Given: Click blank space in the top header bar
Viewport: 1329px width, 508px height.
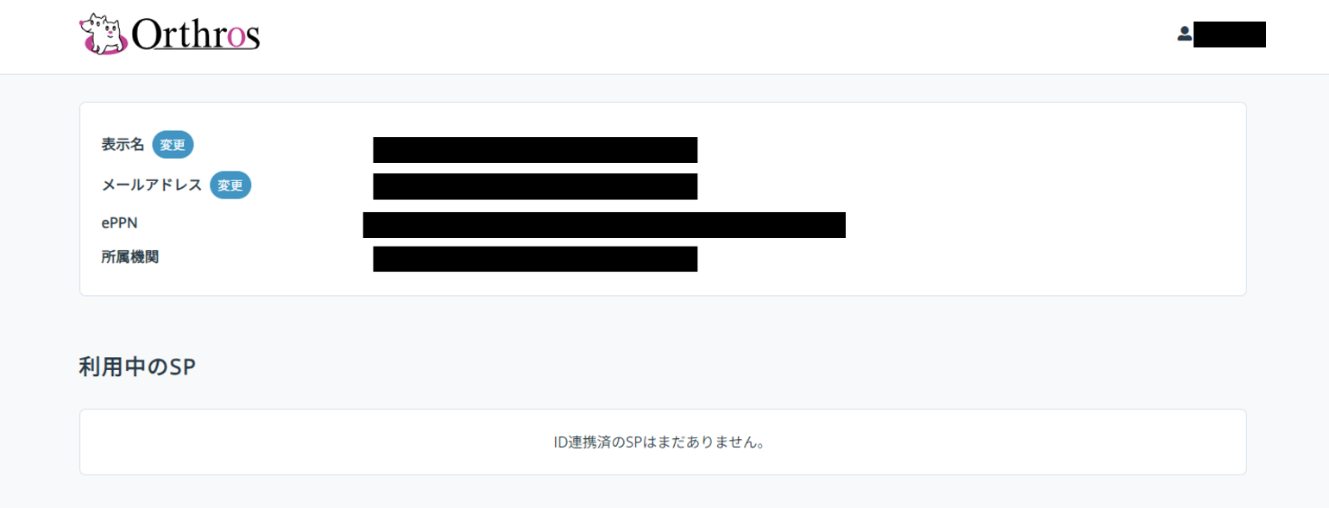Looking at the screenshot, I should pos(690,36).
